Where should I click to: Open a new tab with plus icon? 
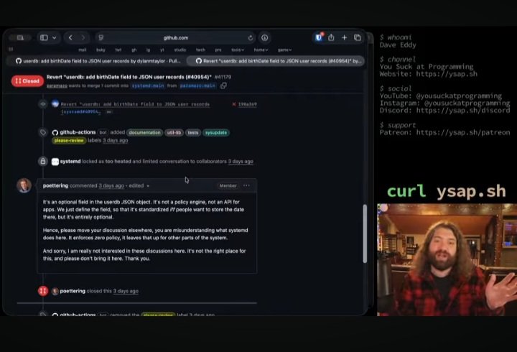pyautogui.click(x=344, y=37)
